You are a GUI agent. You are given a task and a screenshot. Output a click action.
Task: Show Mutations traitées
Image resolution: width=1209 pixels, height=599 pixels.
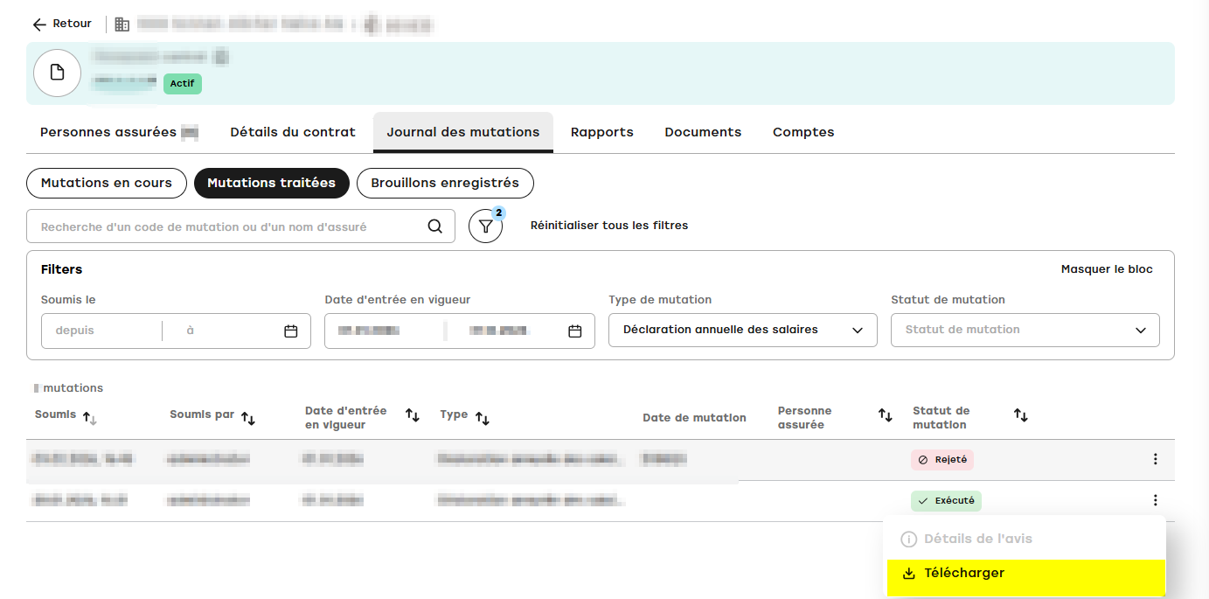[271, 184]
